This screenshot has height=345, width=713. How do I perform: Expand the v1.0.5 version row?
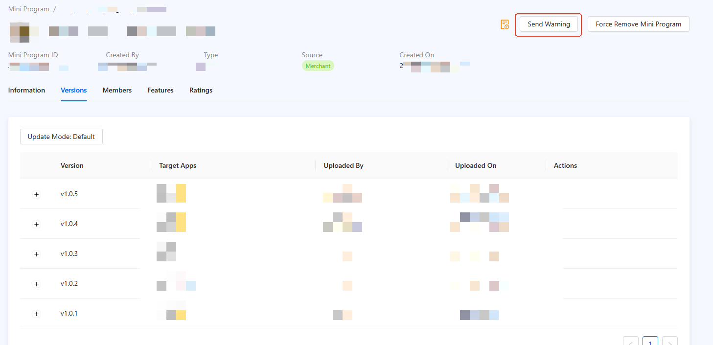36,194
